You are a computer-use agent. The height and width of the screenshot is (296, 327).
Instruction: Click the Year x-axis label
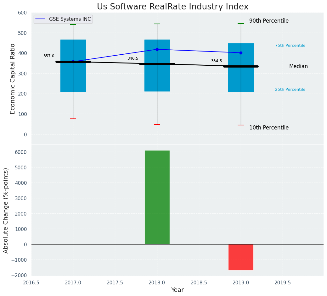[x=177, y=290]
